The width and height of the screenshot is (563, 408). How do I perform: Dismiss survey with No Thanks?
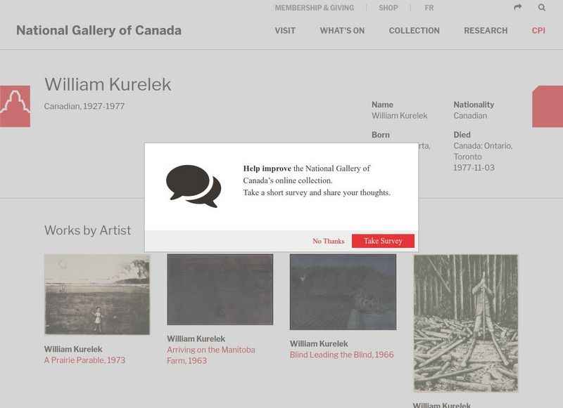pyautogui.click(x=329, y=241)
